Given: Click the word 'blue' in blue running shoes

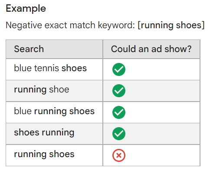Looking at the screenshot, I should click(23, 111).
